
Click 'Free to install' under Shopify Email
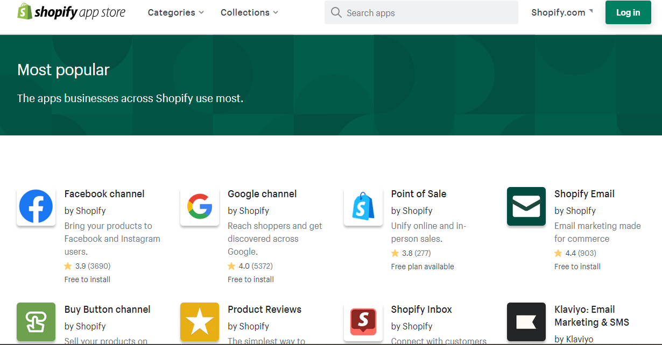click(x=578, y=267)
